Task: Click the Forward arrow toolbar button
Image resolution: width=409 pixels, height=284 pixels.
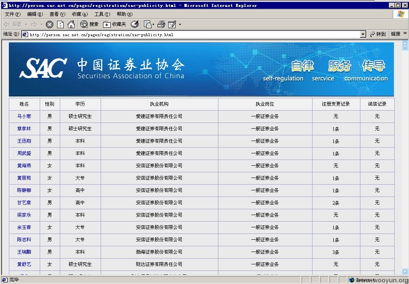Action: tap(34, 25)
